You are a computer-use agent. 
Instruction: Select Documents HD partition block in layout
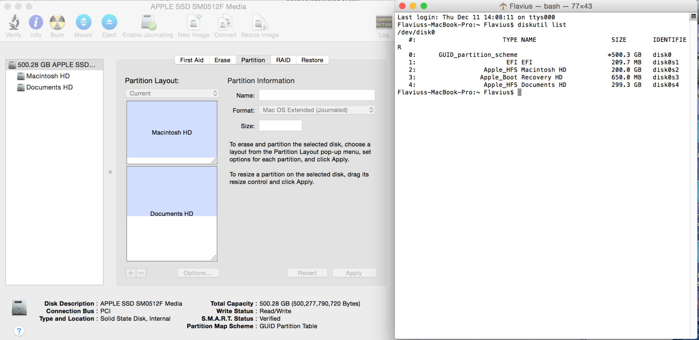(x=172, y=214)
